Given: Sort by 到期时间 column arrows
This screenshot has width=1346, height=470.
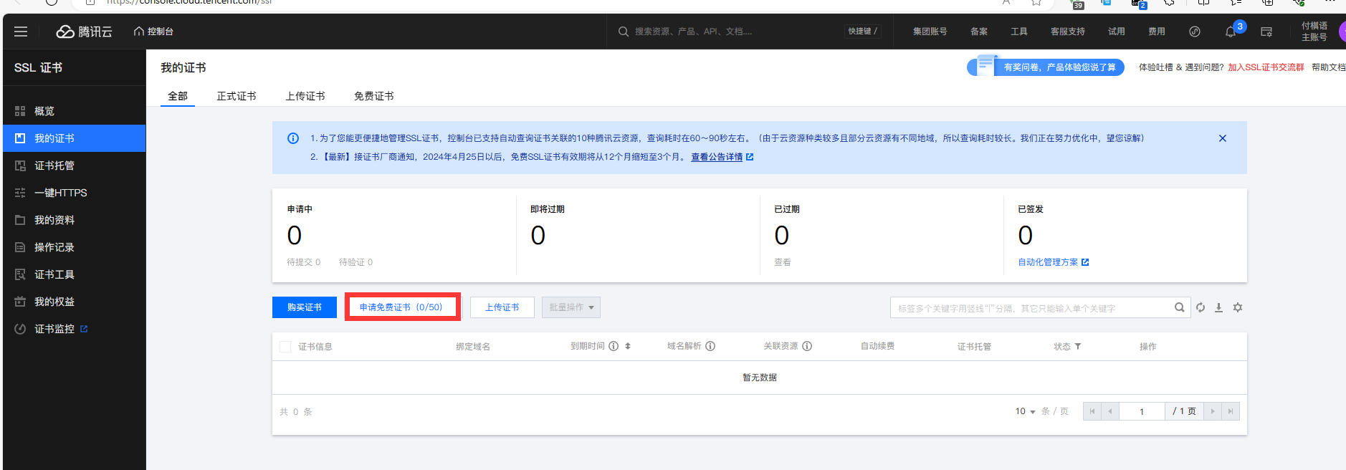Looking at the screenshot, I should (628, 346).
